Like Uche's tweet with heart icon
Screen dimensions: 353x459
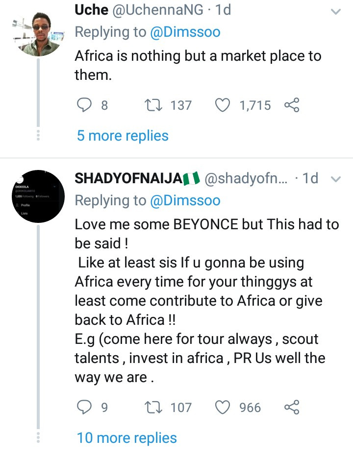[x=223, y=105]
